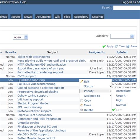Open the status 'open' dropdown
The width and height of the screenshot is (140, 140).
(x=20, y=37)
